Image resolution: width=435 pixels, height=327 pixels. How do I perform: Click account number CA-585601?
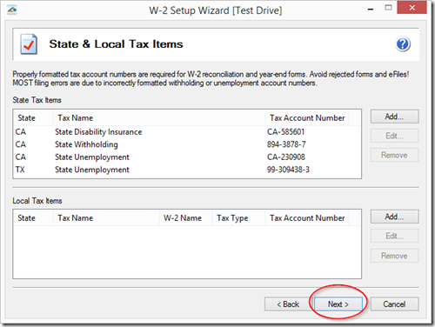[286, 132]
